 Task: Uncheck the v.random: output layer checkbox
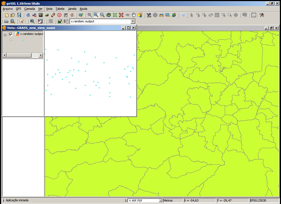[x=11, y=34]
